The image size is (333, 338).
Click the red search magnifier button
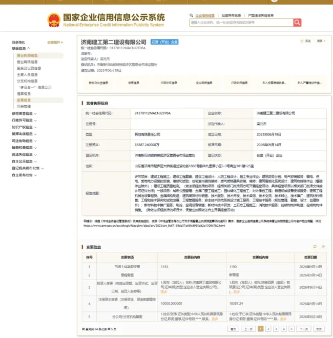click(297, 23)
